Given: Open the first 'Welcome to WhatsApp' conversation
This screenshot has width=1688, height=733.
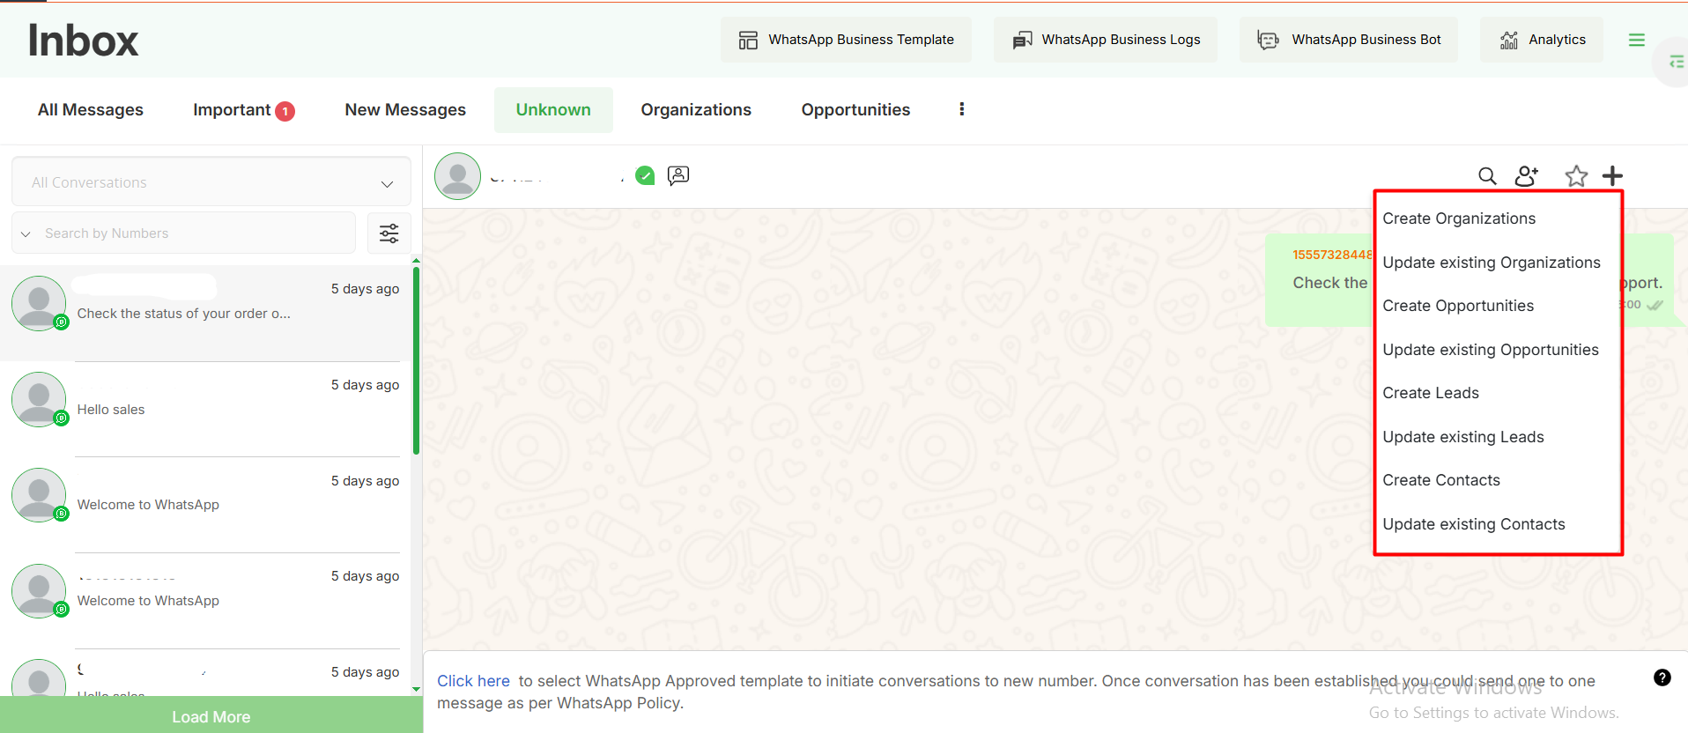Looking at the screenshot, I should [x=205, y=504].
